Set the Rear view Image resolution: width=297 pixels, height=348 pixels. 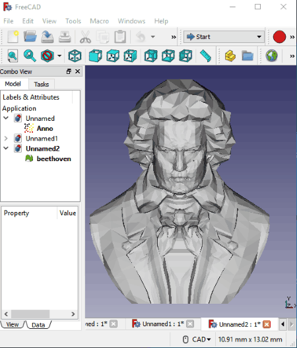click(151, 55)
